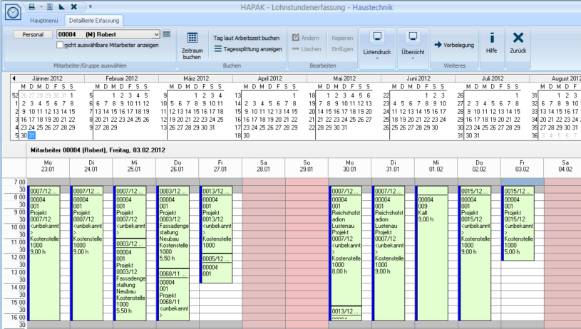Expand the Listendruck dropdown arrow
Screen dimensions: 581x329
377,58
